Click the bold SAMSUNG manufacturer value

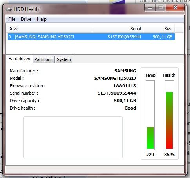(x=125, y=71)
